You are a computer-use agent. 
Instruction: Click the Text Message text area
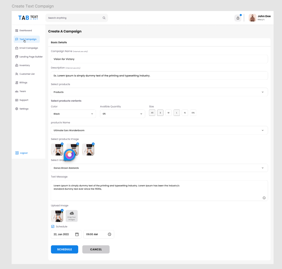click(x=159, y=191)
